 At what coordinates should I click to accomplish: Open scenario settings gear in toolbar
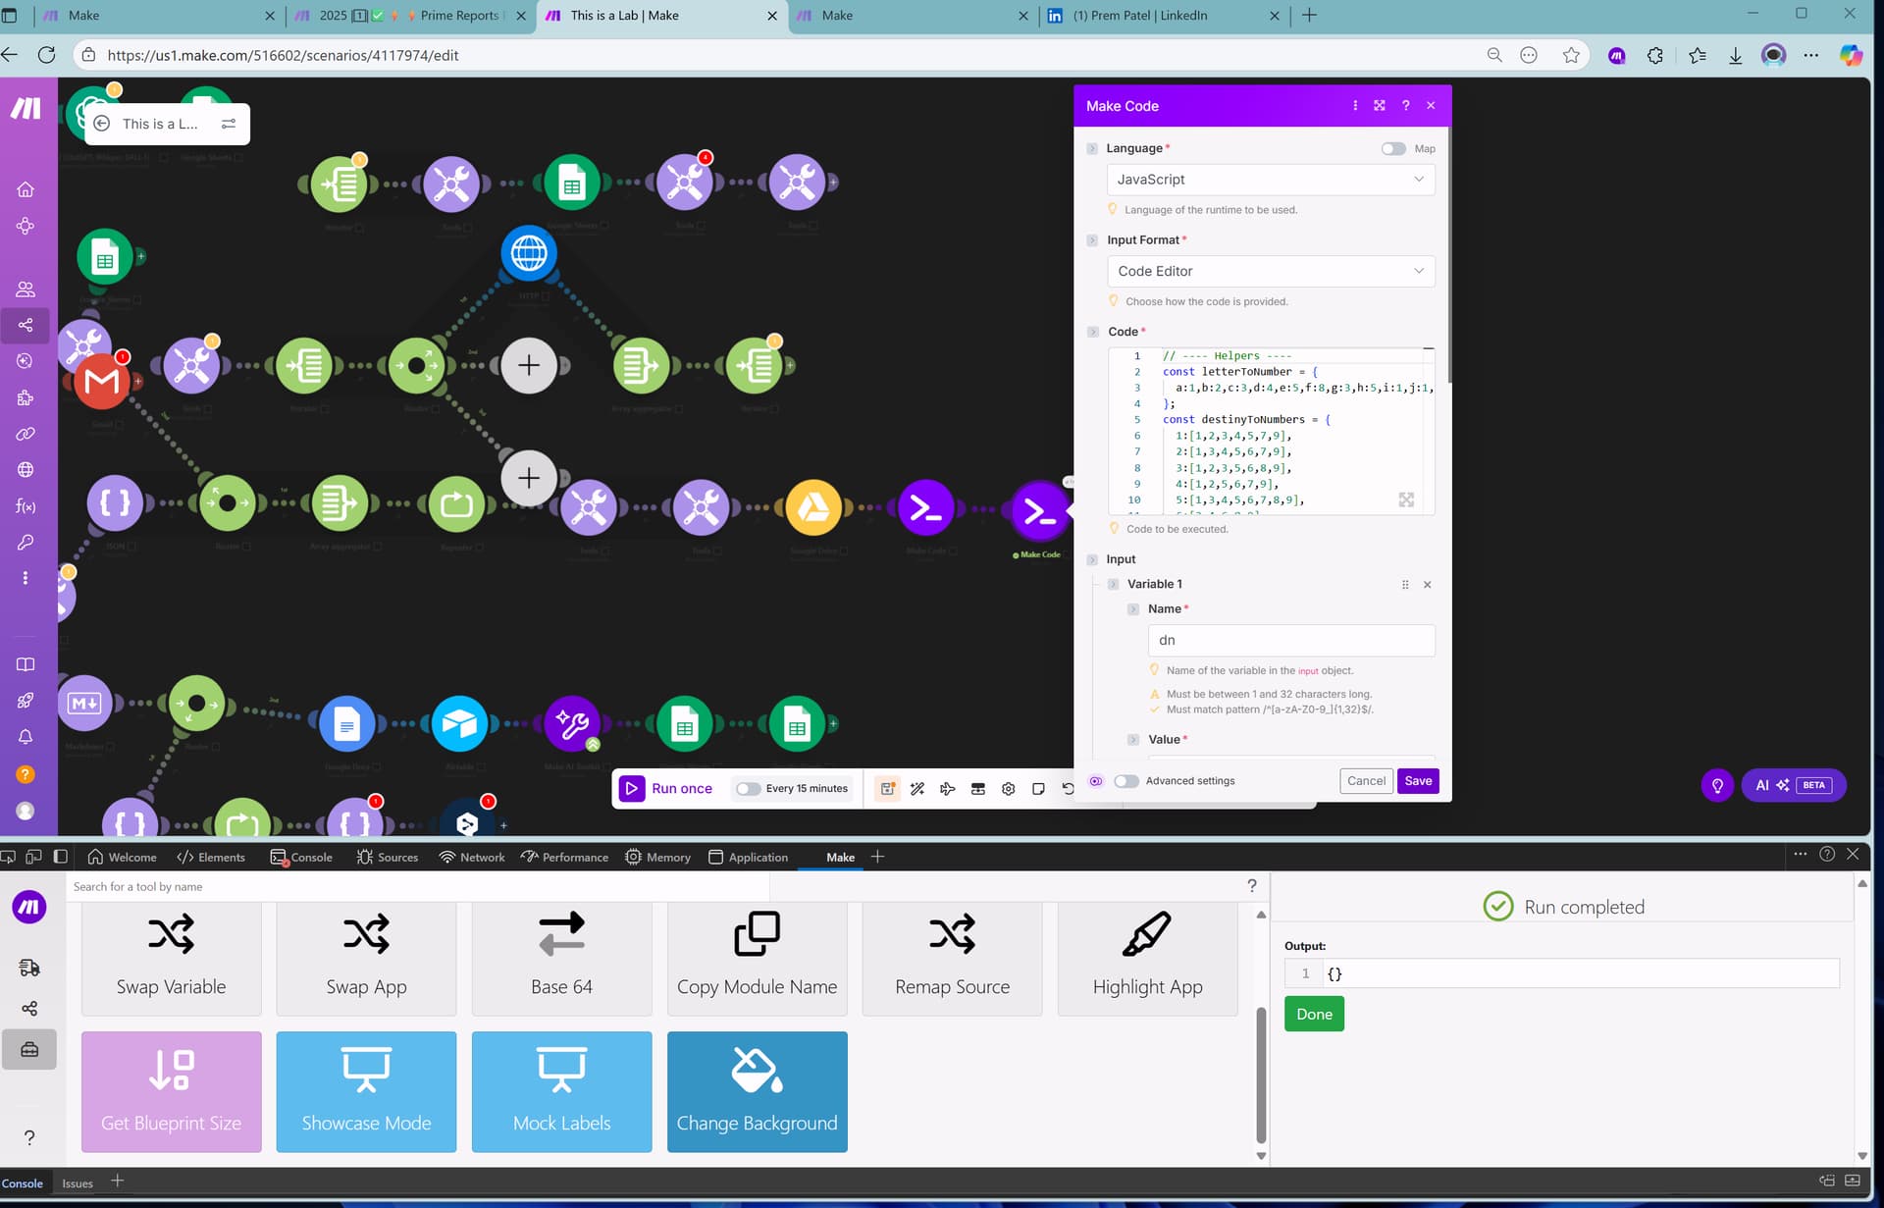[x=1008, y=789]
